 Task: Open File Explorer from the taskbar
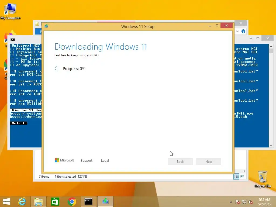tap(38, 202)
